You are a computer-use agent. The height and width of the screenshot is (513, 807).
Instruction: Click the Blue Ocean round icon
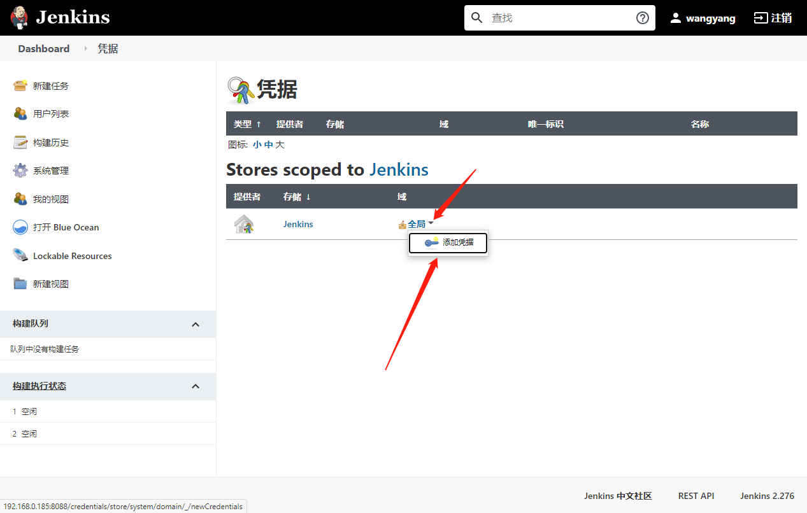[x=20, y=227]
